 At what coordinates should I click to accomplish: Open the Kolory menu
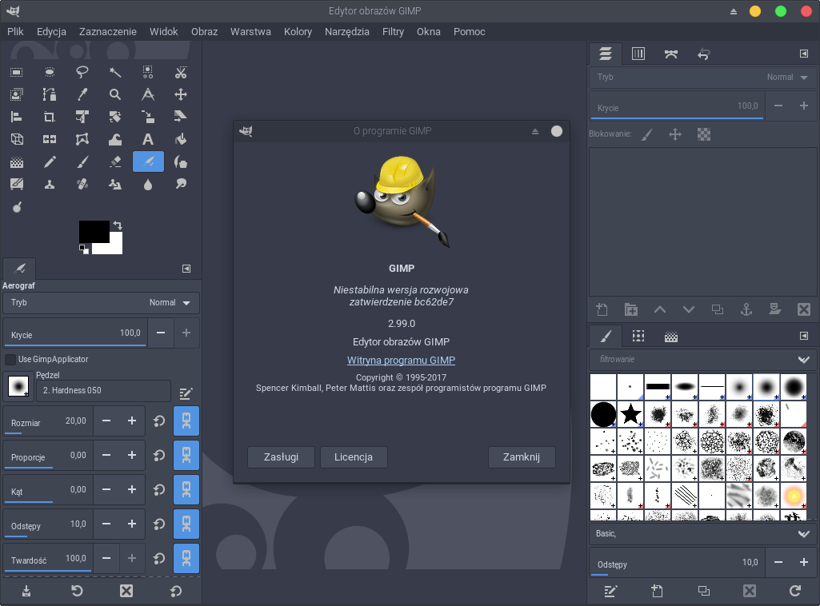(x=298, y=32)
